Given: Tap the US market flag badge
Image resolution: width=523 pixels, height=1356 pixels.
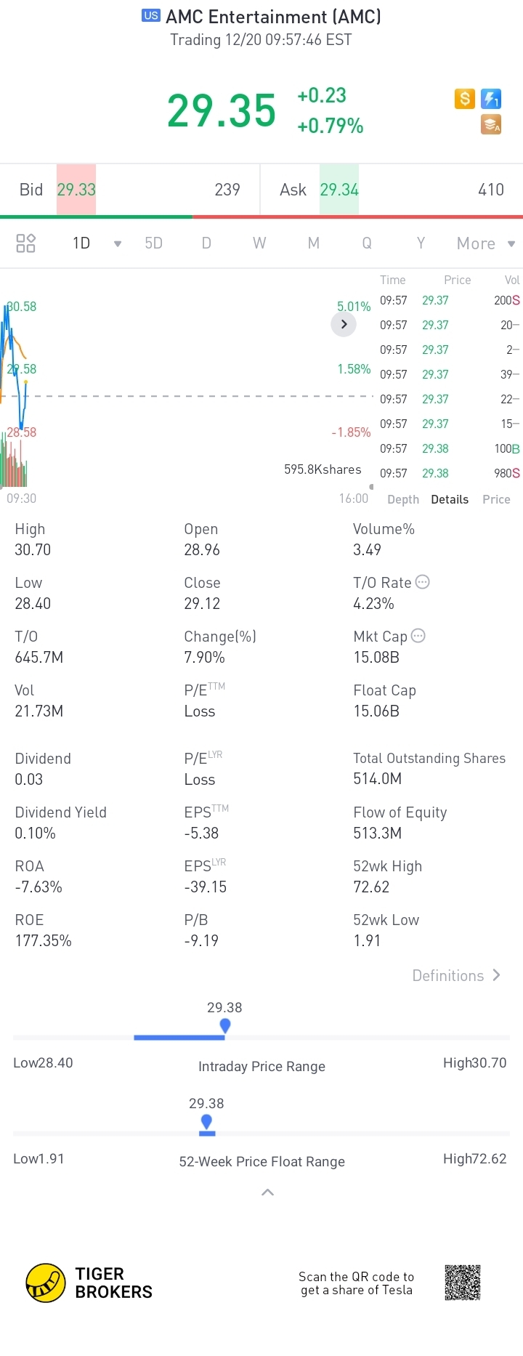Looking at the screenshot, I should (x=150, y=15).
